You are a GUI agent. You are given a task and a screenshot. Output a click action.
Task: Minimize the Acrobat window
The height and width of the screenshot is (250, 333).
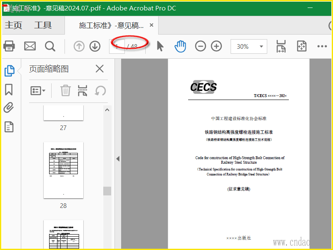tap(310, 7)
